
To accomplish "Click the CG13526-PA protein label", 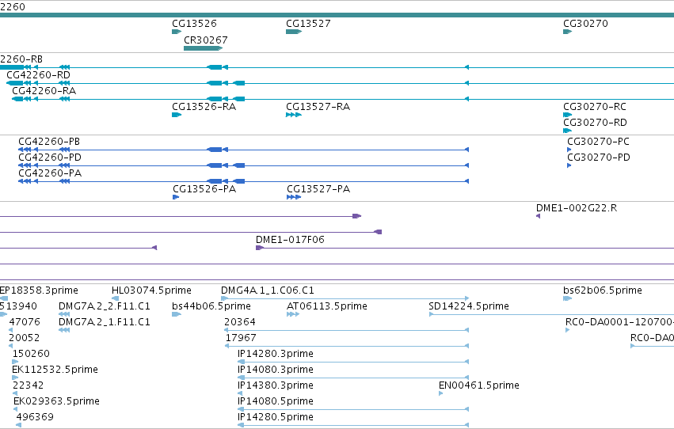I will (204, 189).
